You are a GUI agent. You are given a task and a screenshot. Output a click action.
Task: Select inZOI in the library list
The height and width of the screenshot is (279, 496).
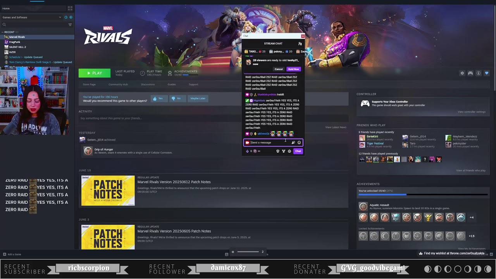click(37, 52)
